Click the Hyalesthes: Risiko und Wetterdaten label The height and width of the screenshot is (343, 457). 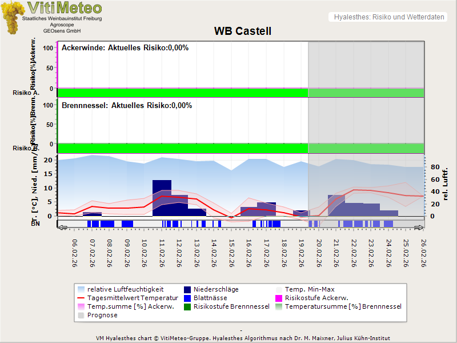pyautogui.click(x=388, y=17)
